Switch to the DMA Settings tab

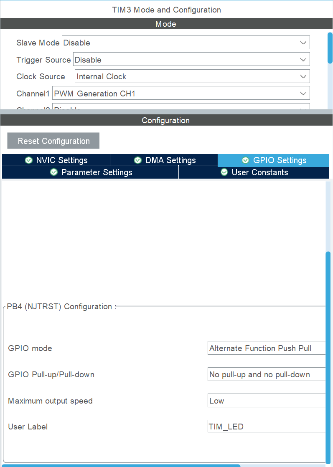(x=164, y=160)
